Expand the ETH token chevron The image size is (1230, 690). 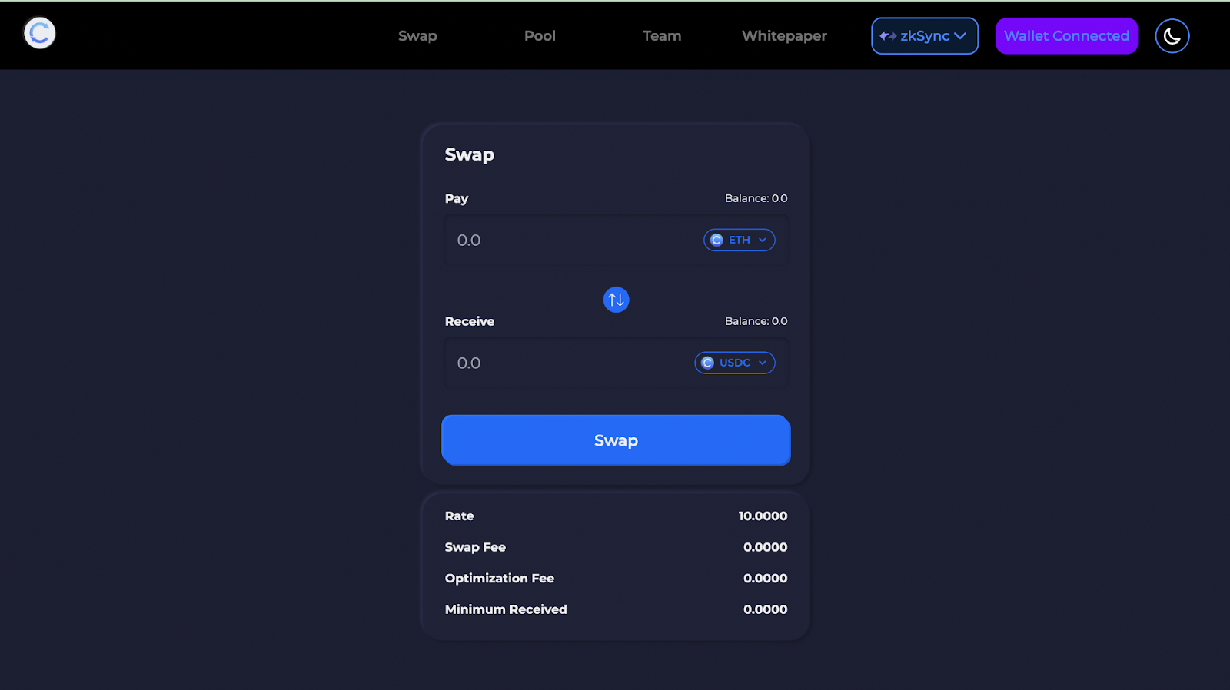[x=763, y=240]
